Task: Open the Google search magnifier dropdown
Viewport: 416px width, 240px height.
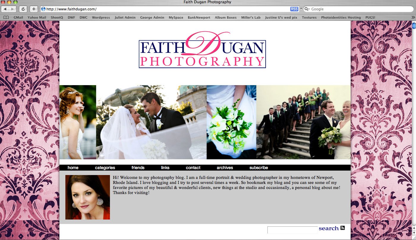Action: click(307, 9)
